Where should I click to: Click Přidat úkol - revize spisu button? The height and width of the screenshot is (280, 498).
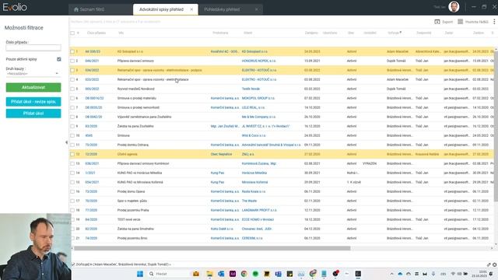pos(33,102)
